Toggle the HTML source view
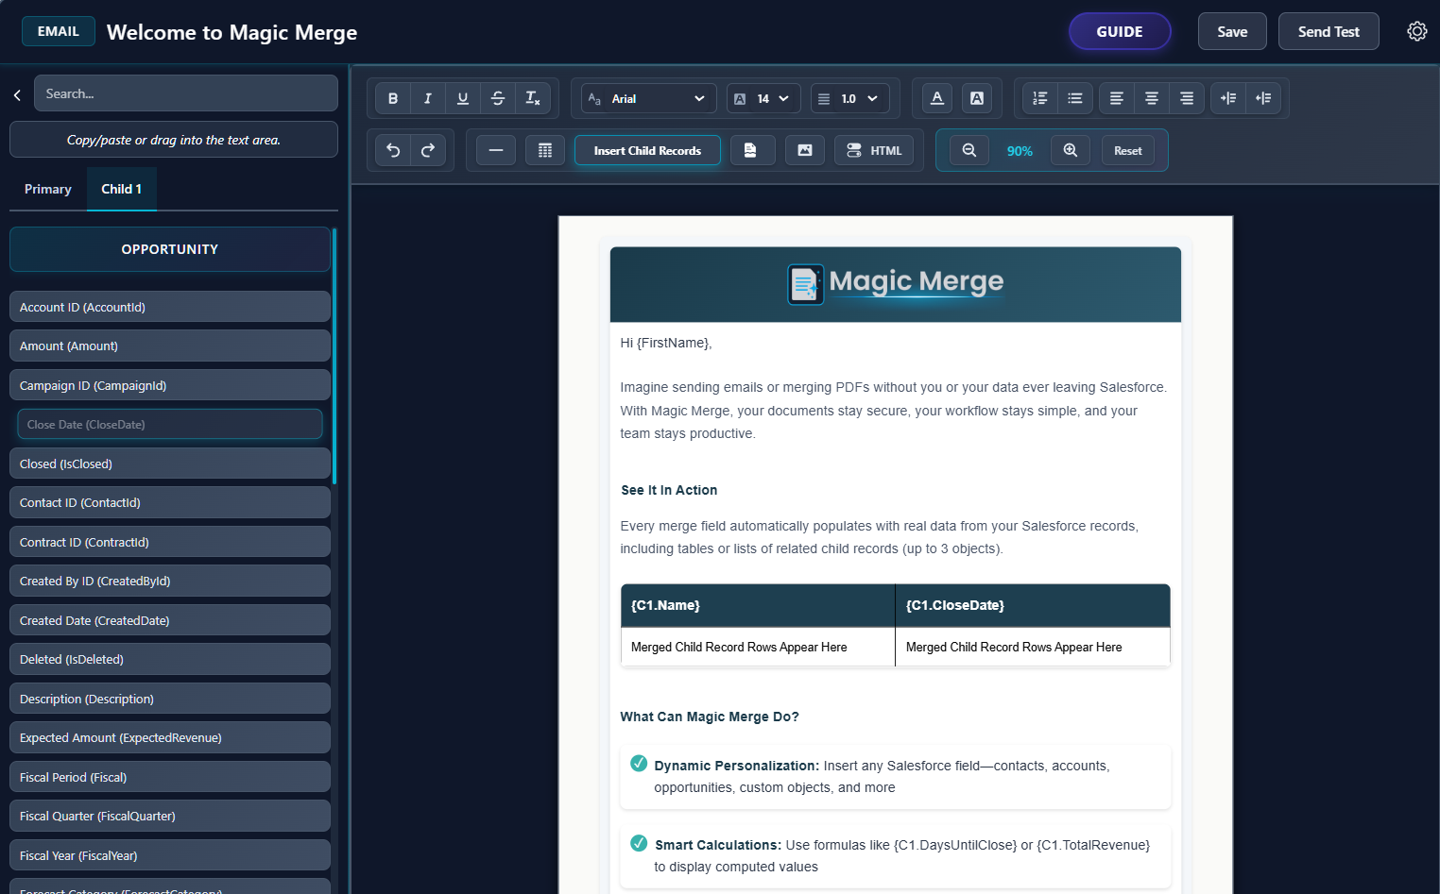1440x894 pixels. pos(873,149)
